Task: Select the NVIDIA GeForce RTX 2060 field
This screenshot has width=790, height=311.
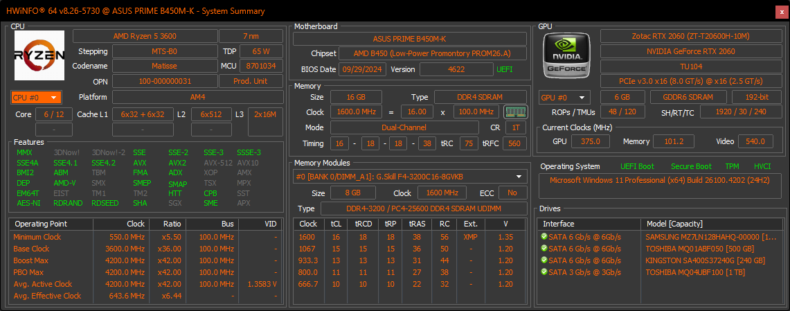Action: click(x=691, y=51)
